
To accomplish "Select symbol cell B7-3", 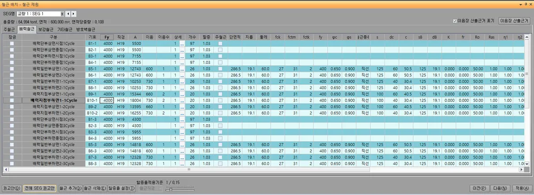I will pos(92,157).
